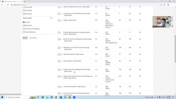Open a new browser tab
176x99 pixels.
[25, 2]
